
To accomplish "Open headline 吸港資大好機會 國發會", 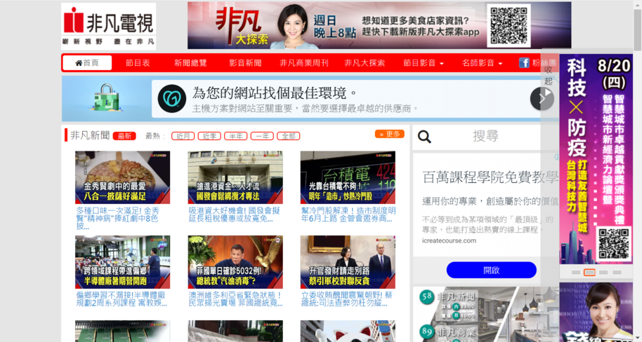I will click(x=234, y=215).
